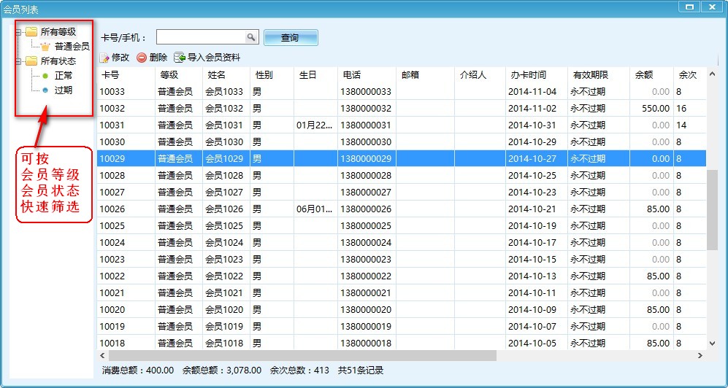
Task: Click the vertical scrollbar down arrow
Action: click(712, 342)
